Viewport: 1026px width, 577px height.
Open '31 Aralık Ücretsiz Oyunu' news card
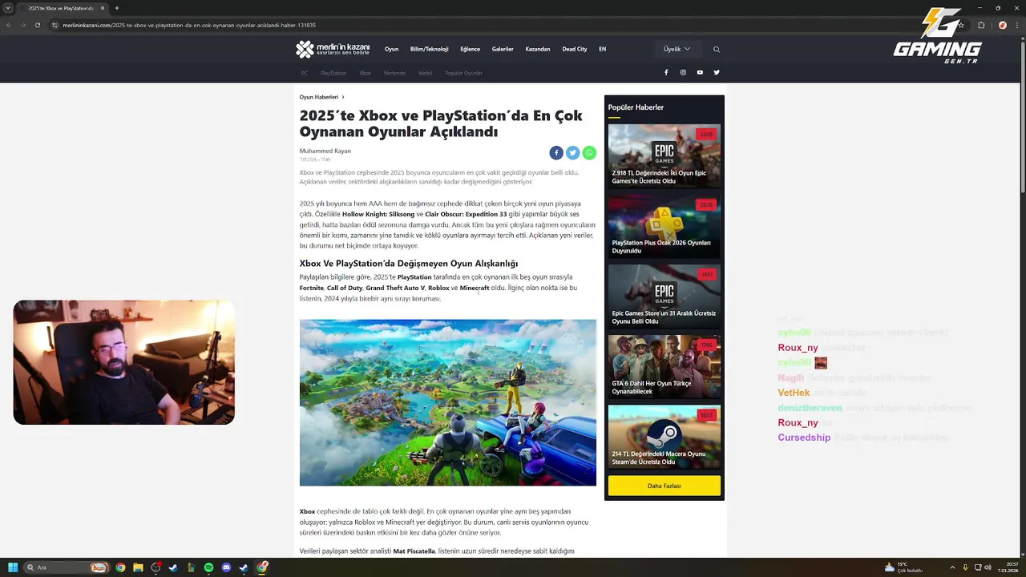tap(664, 297)
